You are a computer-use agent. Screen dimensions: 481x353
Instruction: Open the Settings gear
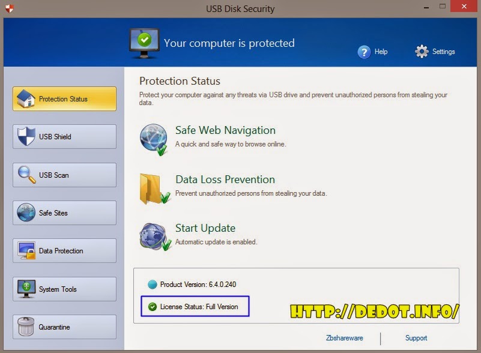tap(421, 52)
